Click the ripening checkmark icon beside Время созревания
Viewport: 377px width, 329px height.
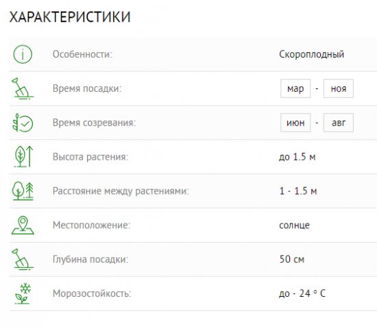[x=23, y=123]
